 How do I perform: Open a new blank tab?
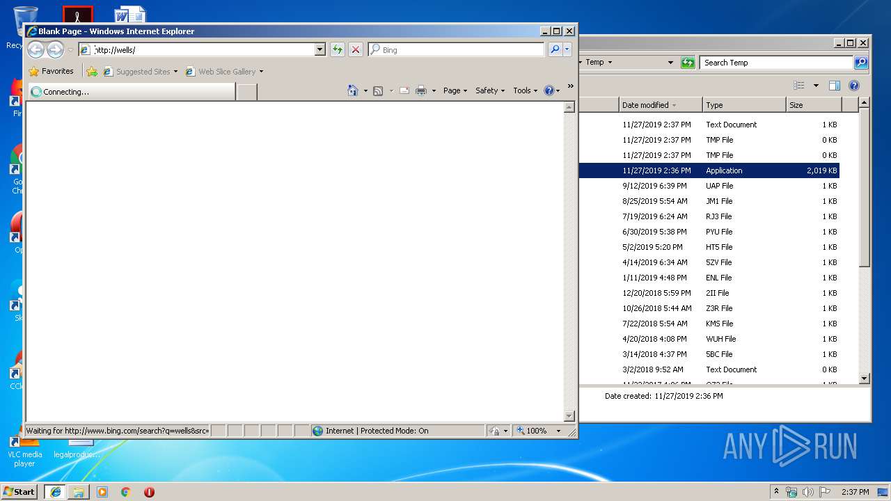(x=246, y=92)
